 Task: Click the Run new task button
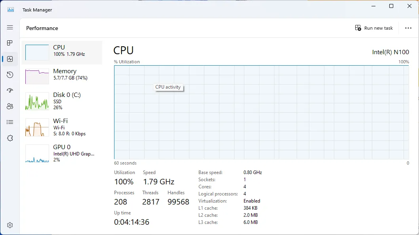pos(374,28)
